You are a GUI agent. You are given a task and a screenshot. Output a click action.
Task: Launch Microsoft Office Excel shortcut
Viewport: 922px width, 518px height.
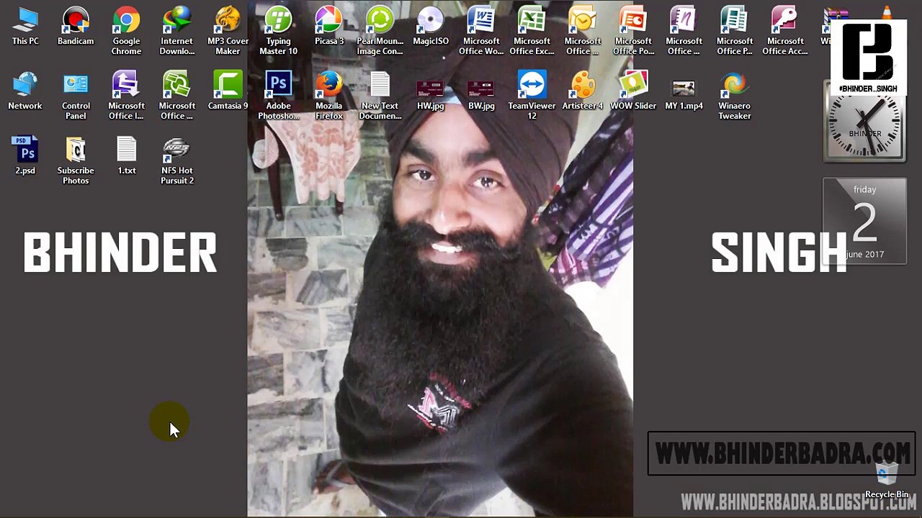pos(532,31)
